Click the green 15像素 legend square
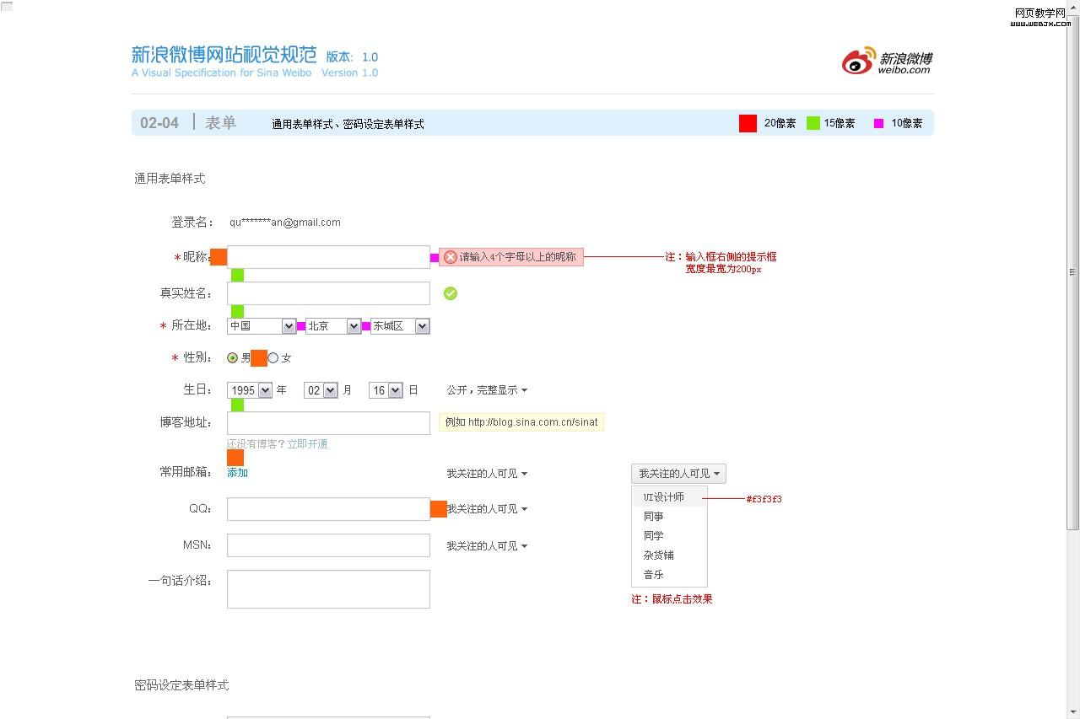 coord(813,123)
